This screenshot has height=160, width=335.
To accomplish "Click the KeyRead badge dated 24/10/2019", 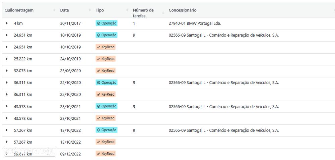I will click(106, 59).
